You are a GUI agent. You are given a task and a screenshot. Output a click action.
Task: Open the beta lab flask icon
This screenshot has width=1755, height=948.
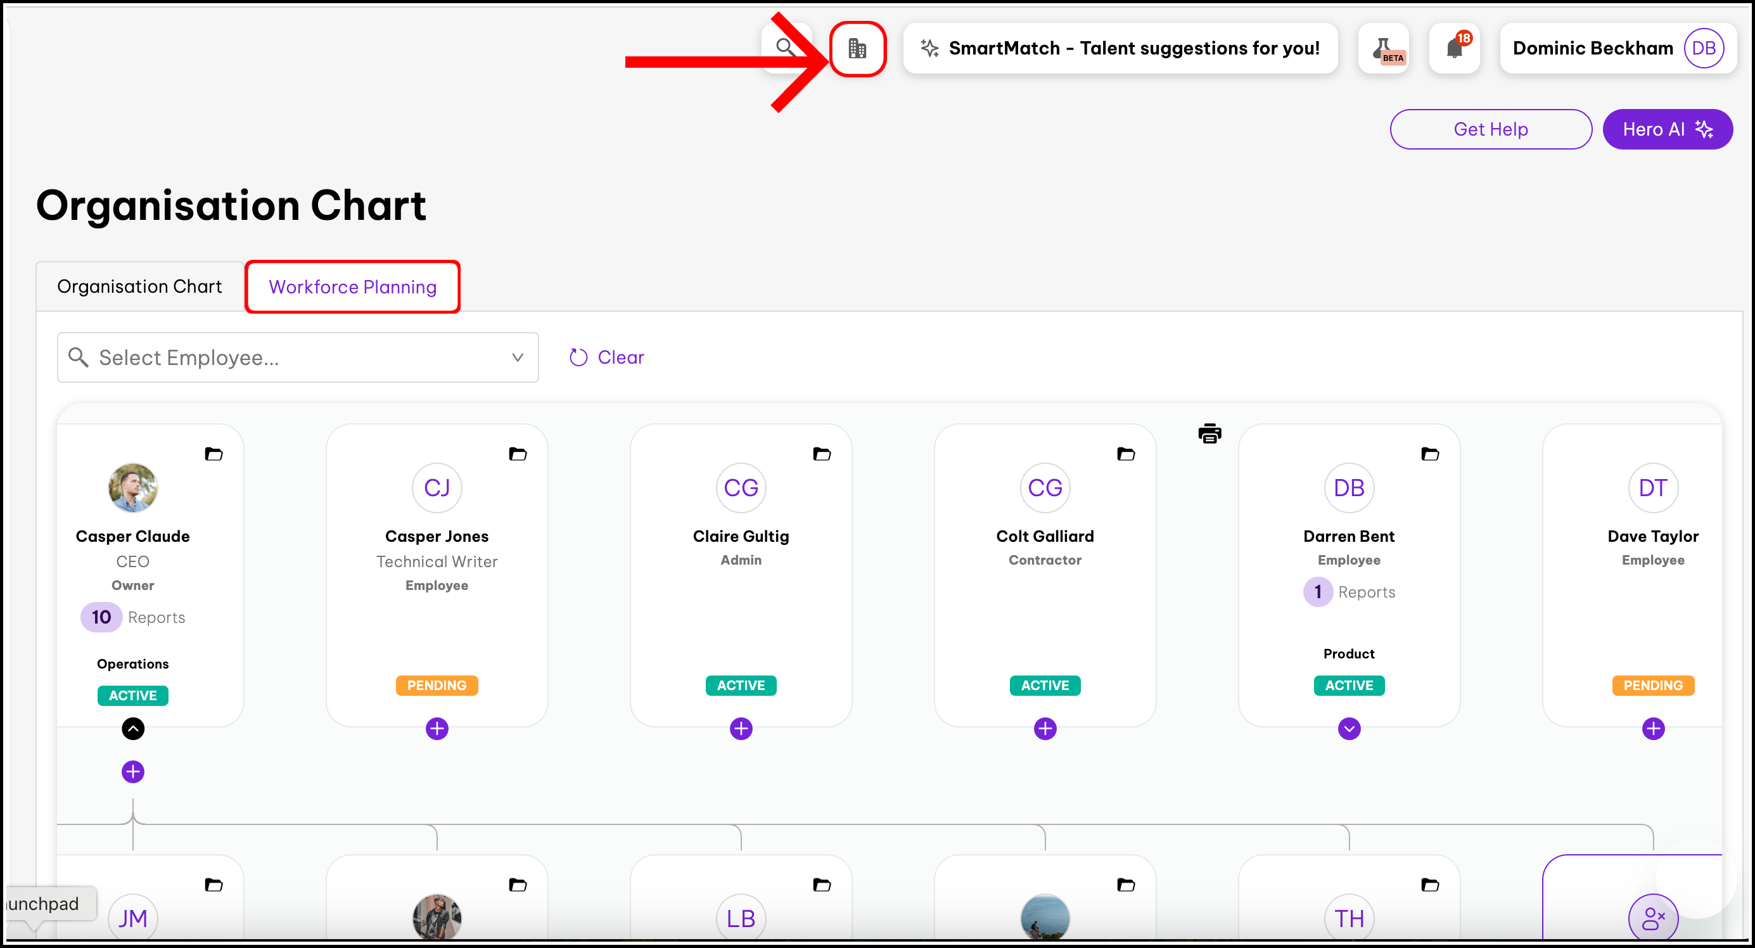pyautogui.click(x=1384, y=48)
